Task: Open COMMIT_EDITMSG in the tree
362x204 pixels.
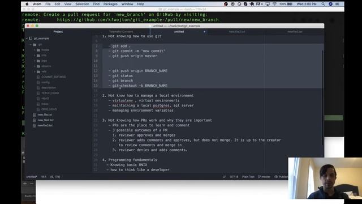Action: coord(54,77)
